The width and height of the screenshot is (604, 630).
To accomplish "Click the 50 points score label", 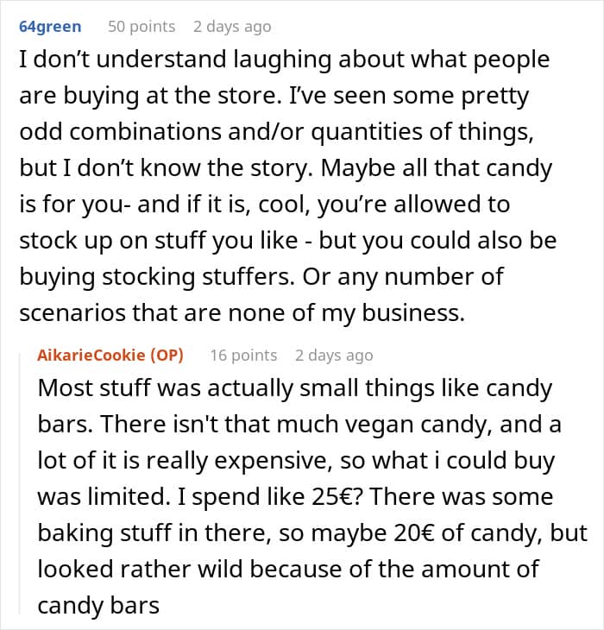I will 142,27.
